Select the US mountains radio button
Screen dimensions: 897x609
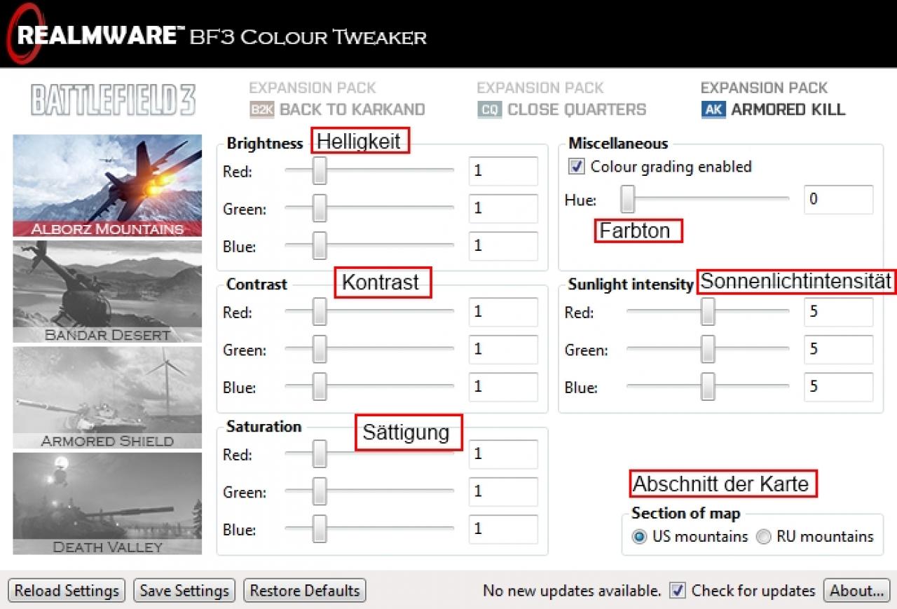[x=638, y=537]
